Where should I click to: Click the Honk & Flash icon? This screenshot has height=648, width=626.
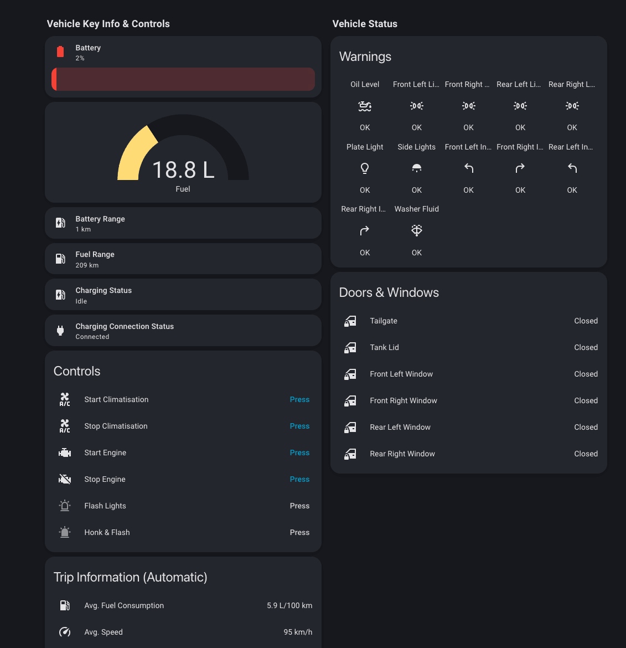pos(64,532)
